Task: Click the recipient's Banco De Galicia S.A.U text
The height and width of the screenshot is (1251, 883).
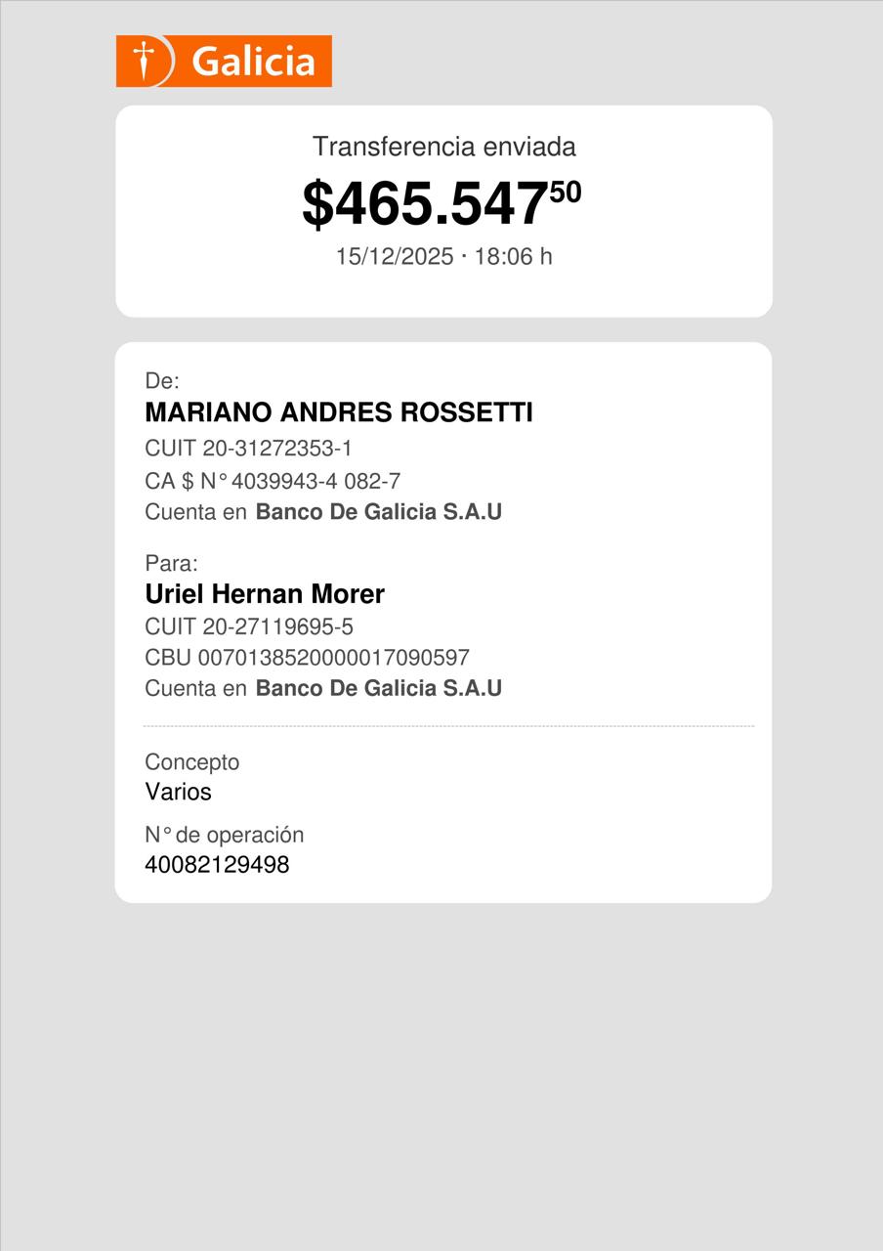Action: coord(378,688)
